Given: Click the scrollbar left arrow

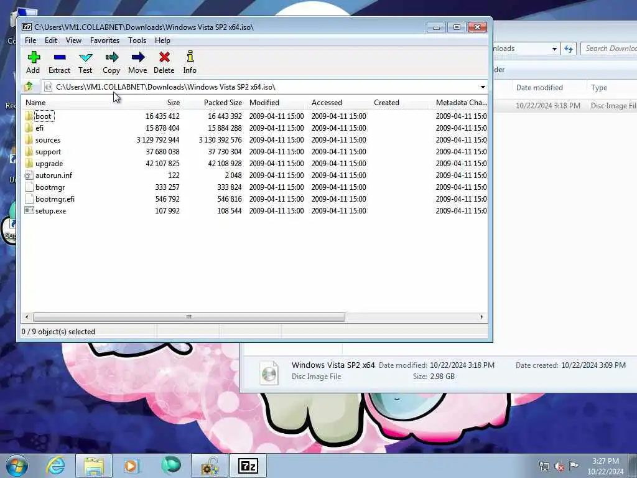Looking at the screenshot, I should [x=27, y=317].
